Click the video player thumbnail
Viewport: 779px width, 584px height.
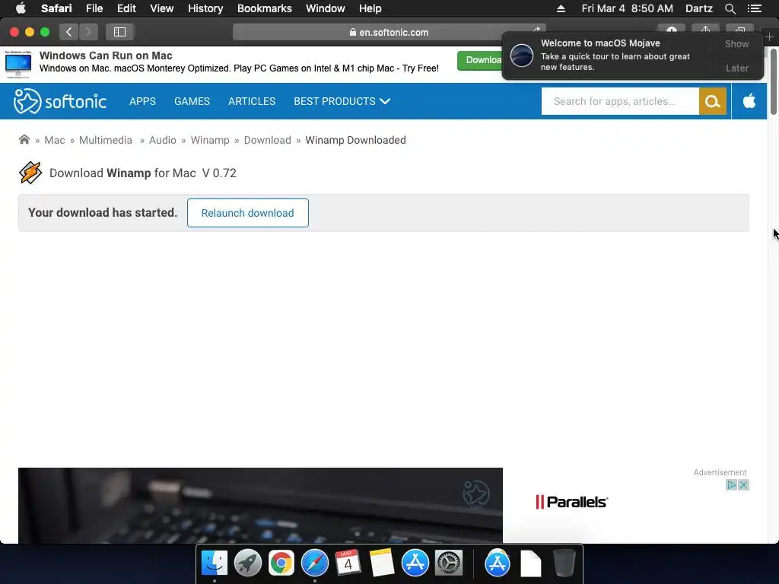pos(260,505)
